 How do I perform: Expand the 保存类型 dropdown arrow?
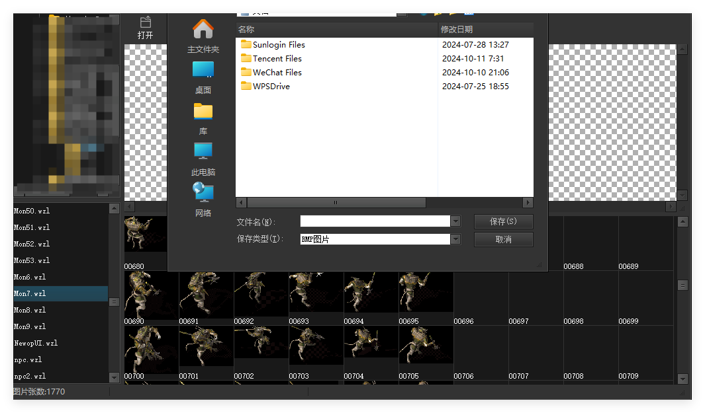455,239
